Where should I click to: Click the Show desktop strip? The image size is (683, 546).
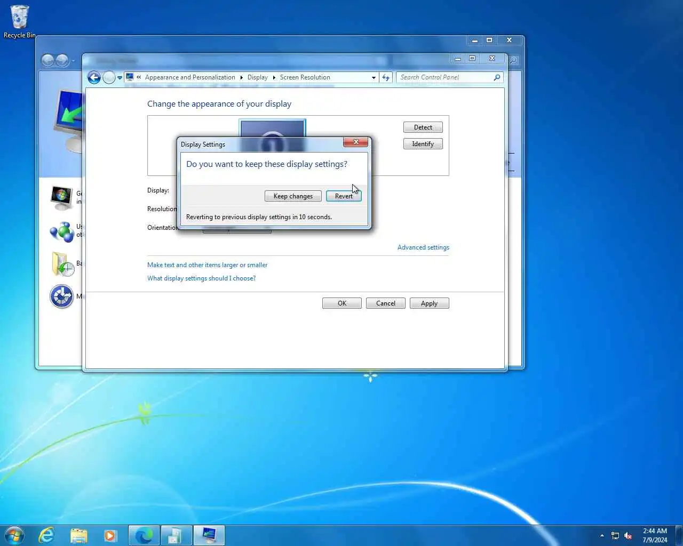coord(679,535)
